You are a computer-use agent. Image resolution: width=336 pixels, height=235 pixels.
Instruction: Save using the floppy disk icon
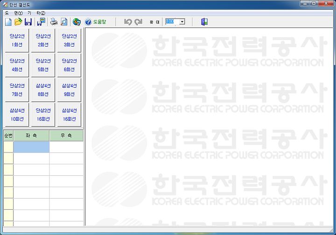click(28, 22)
